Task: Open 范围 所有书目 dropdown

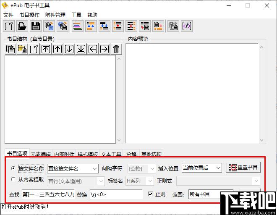Action: point(204,194)
